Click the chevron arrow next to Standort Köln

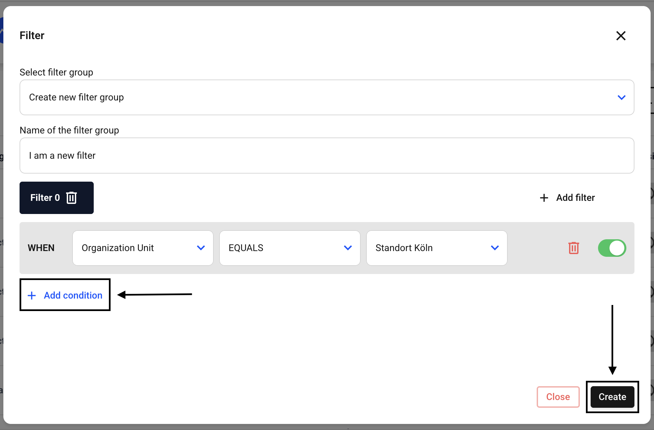pos(495,248)
